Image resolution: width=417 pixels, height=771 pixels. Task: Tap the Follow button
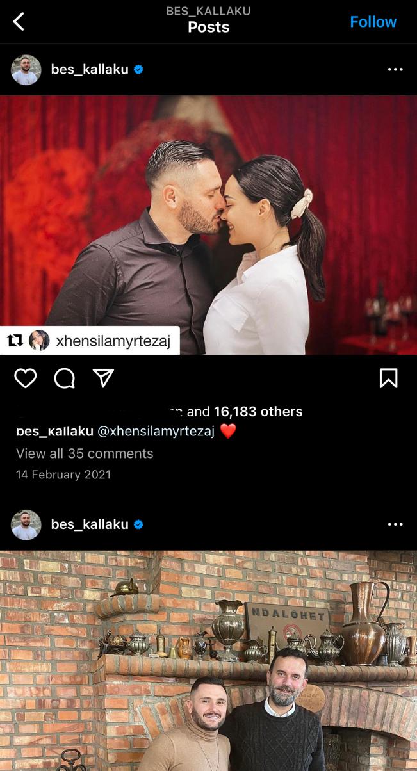tap(373, 22)
